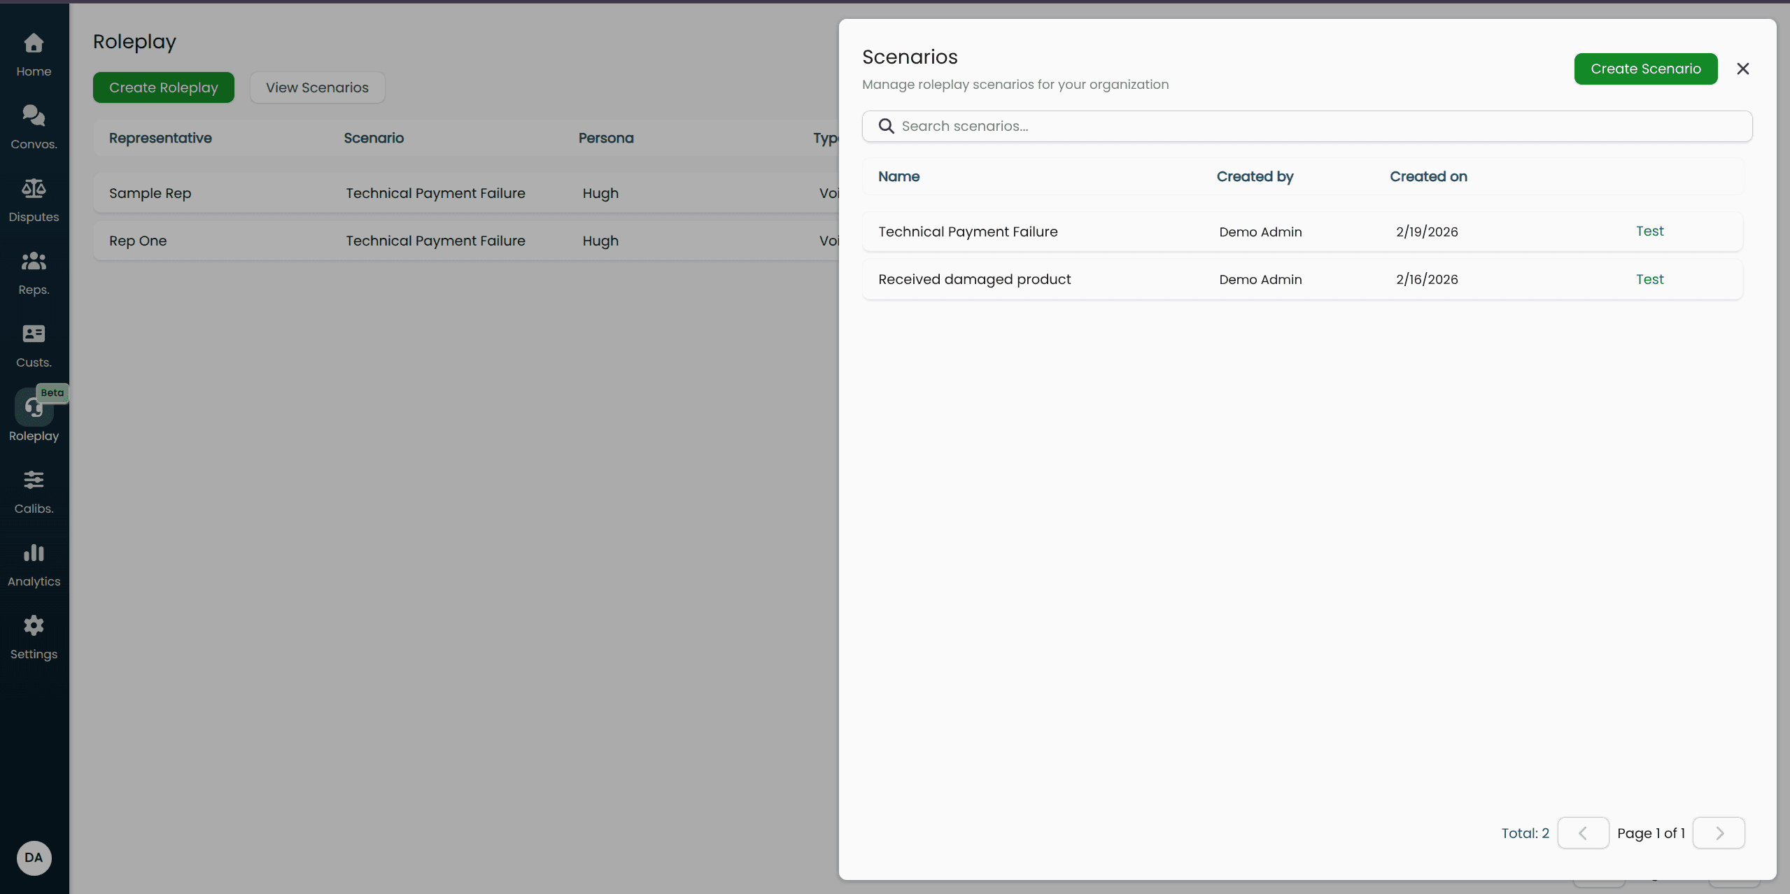
Task: Open the Custs section
Action: [x=34, y=344]
